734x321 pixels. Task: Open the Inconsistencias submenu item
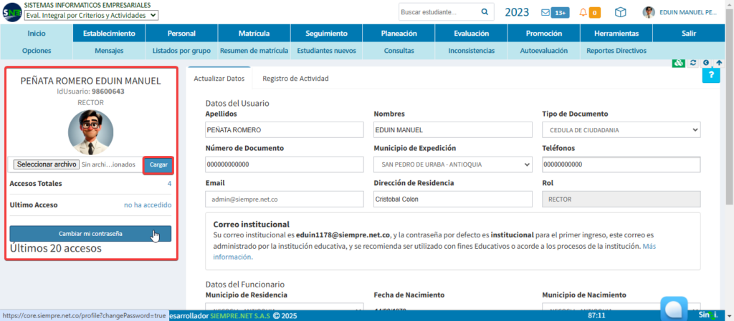point(472,50)
